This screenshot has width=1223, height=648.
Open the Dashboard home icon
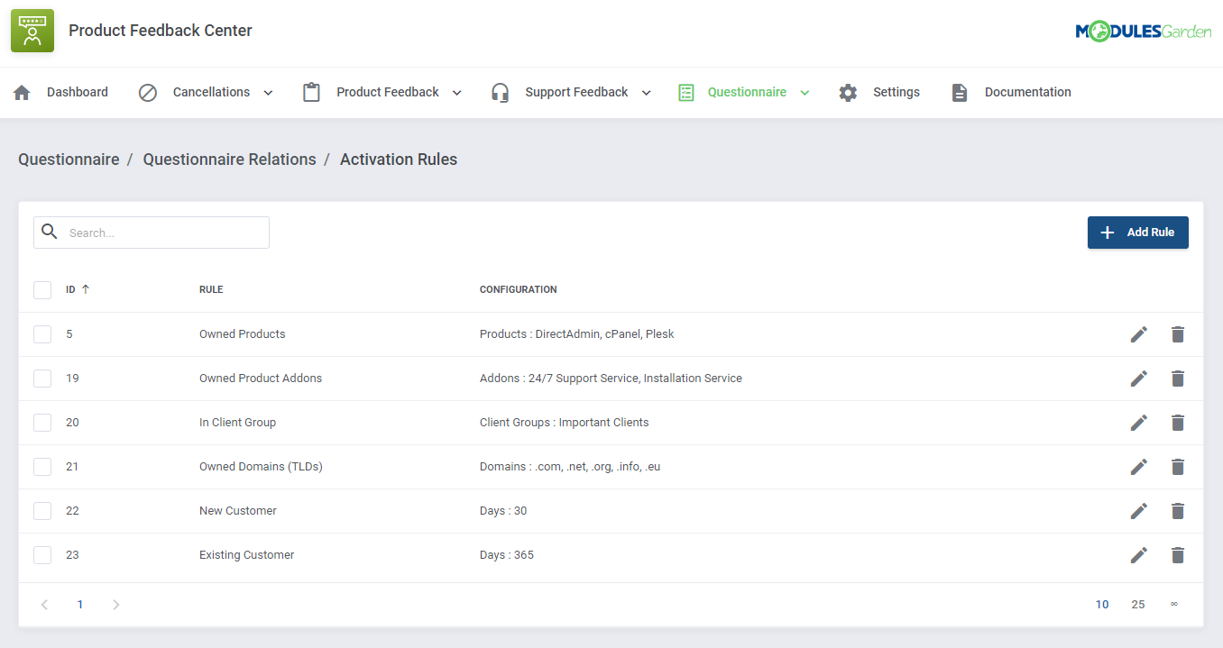click(22, 92)
